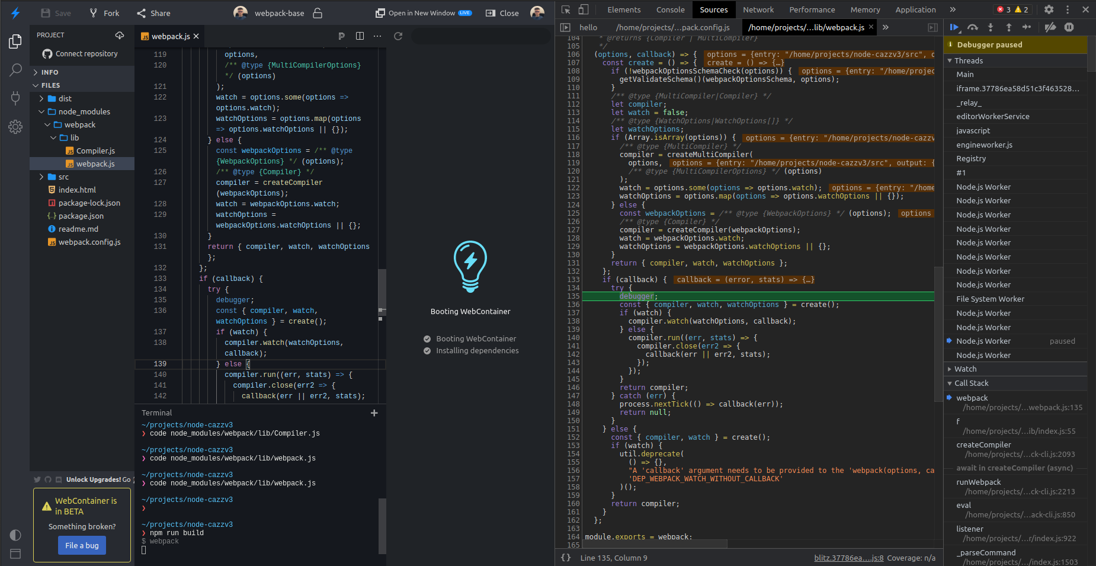Click the File a bug button

(82, 545)
